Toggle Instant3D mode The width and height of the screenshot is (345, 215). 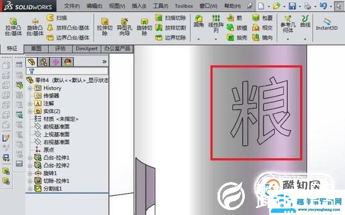[327, 24]
